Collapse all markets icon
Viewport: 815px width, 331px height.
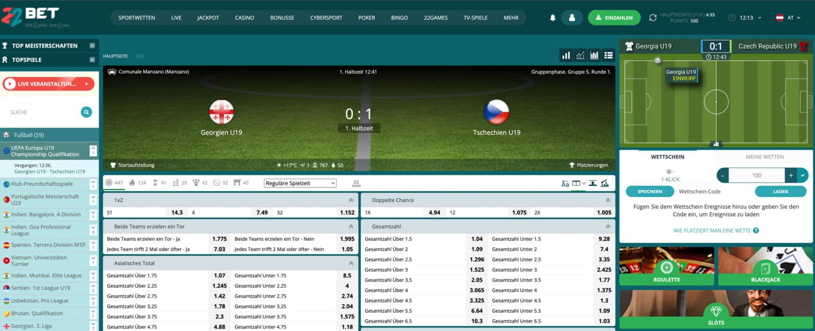tap(593, 183)
